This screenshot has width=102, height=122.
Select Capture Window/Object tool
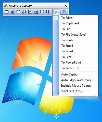point(12,12)
